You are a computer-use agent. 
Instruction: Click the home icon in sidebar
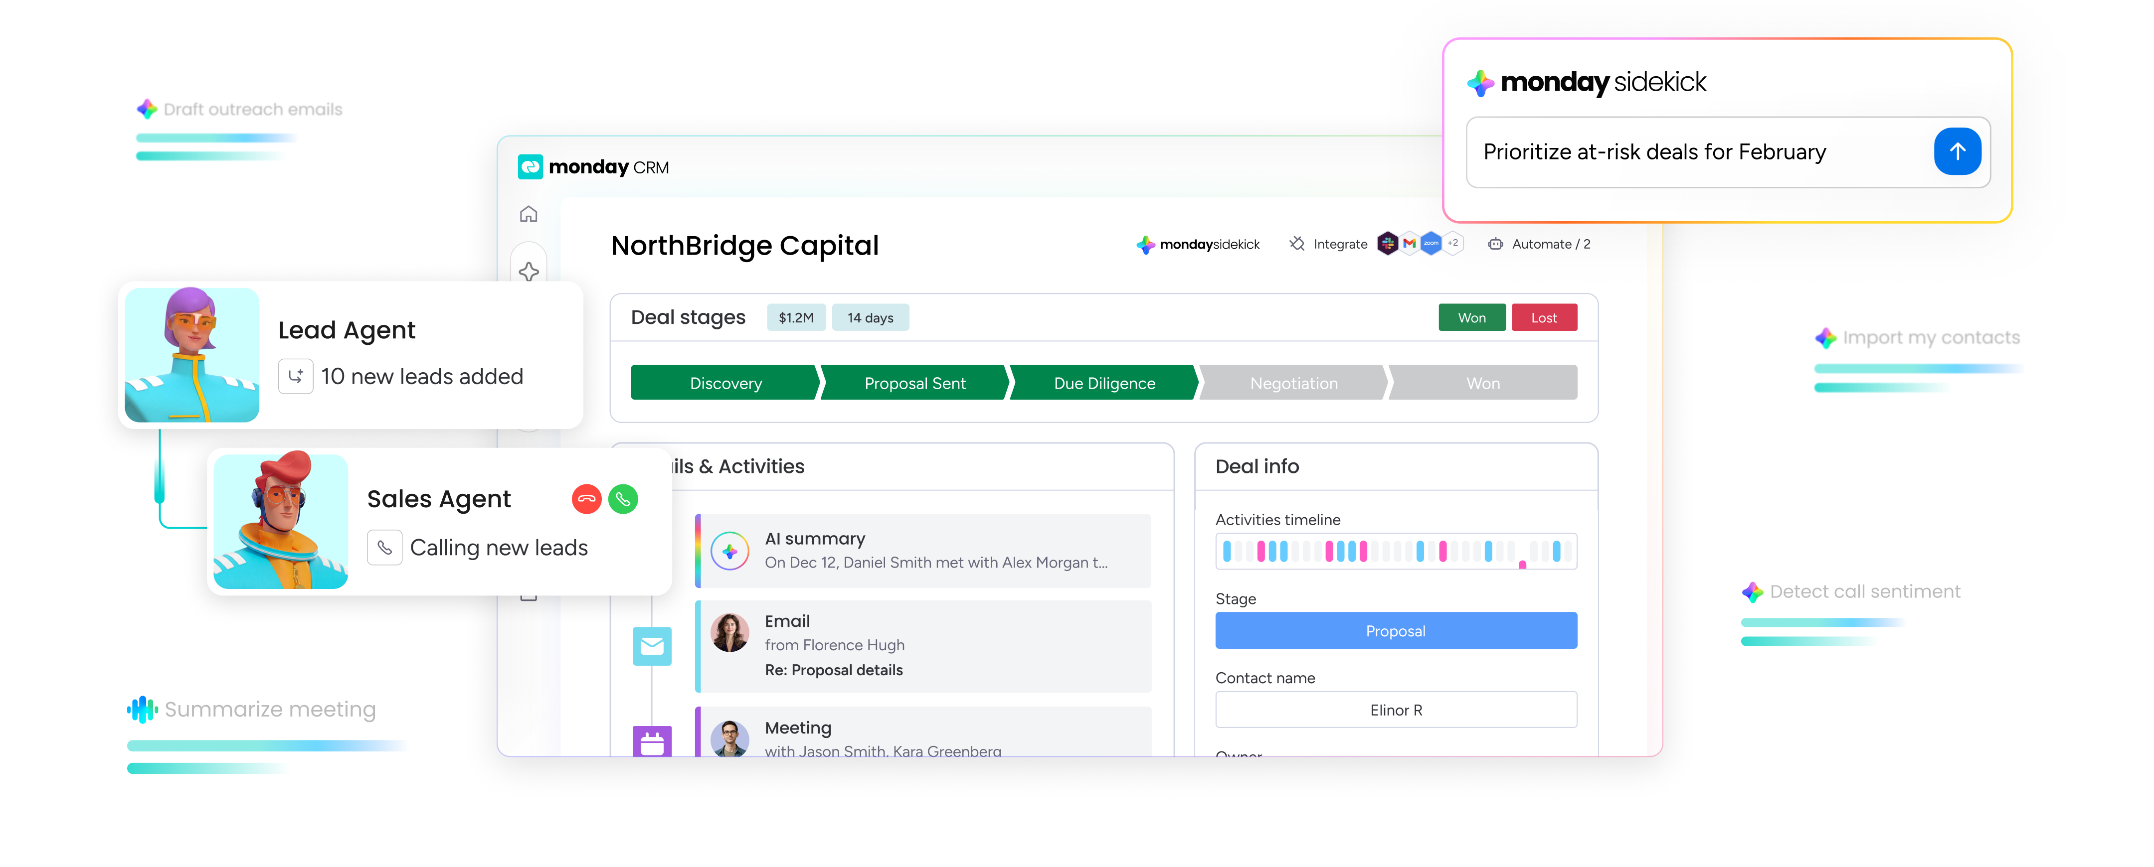529,215
